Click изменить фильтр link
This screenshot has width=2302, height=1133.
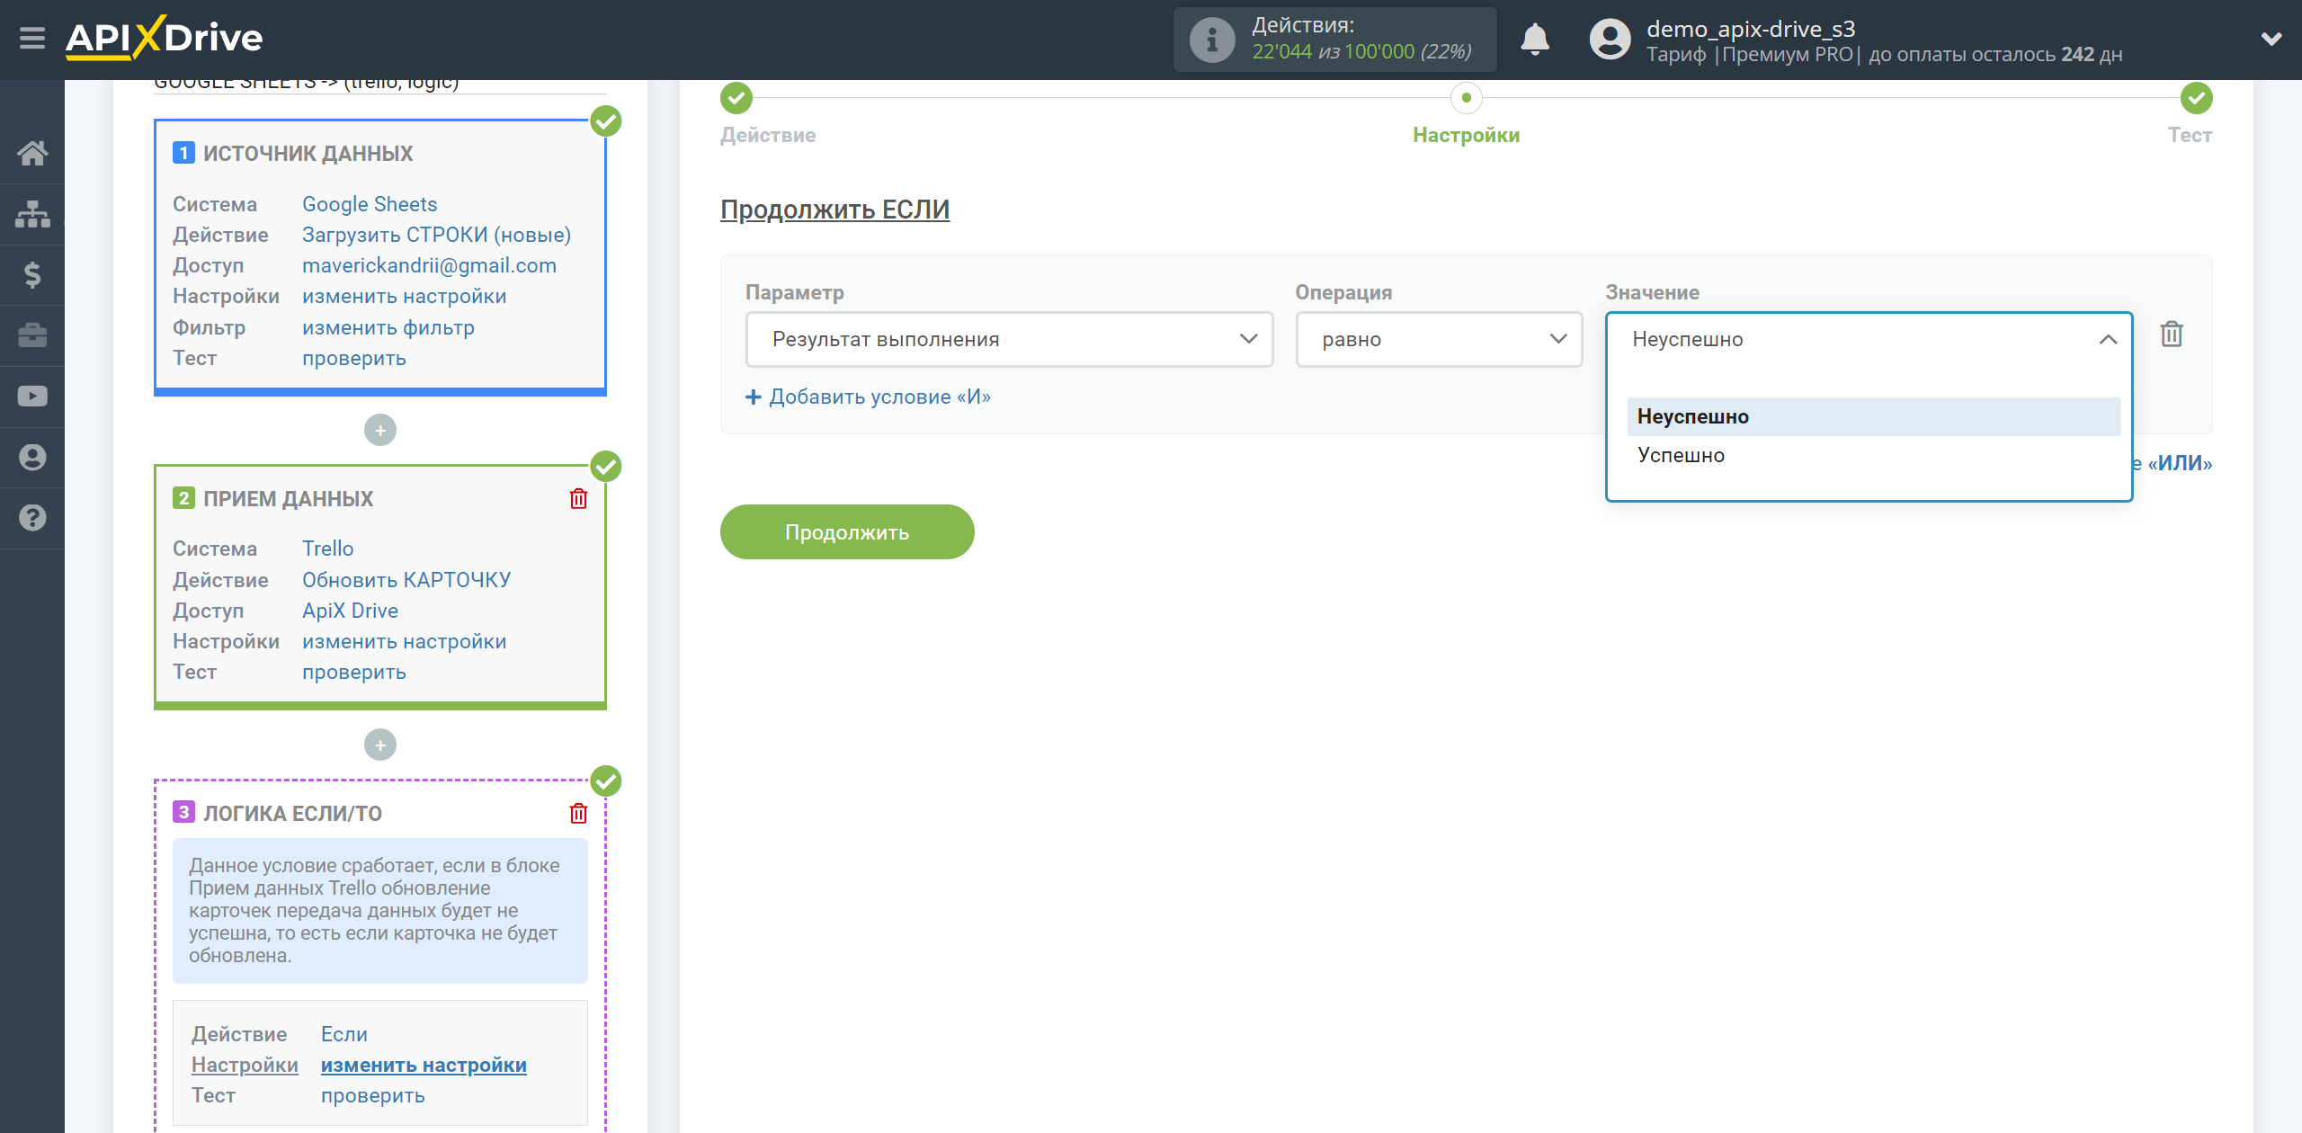coord(388,327)
